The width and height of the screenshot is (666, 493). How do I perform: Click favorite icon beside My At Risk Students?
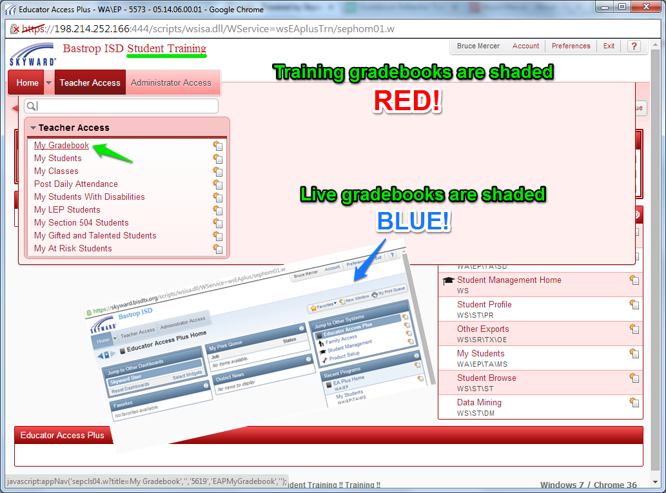pos(217,248)
